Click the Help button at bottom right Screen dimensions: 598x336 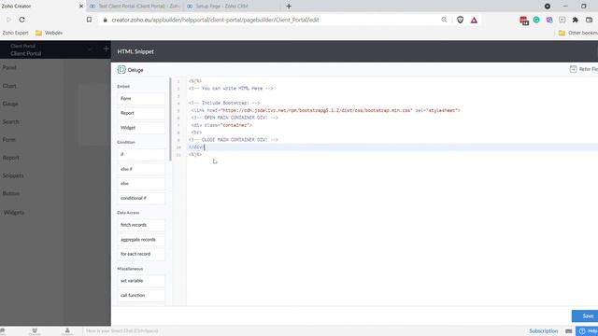[x=588, y=331]
